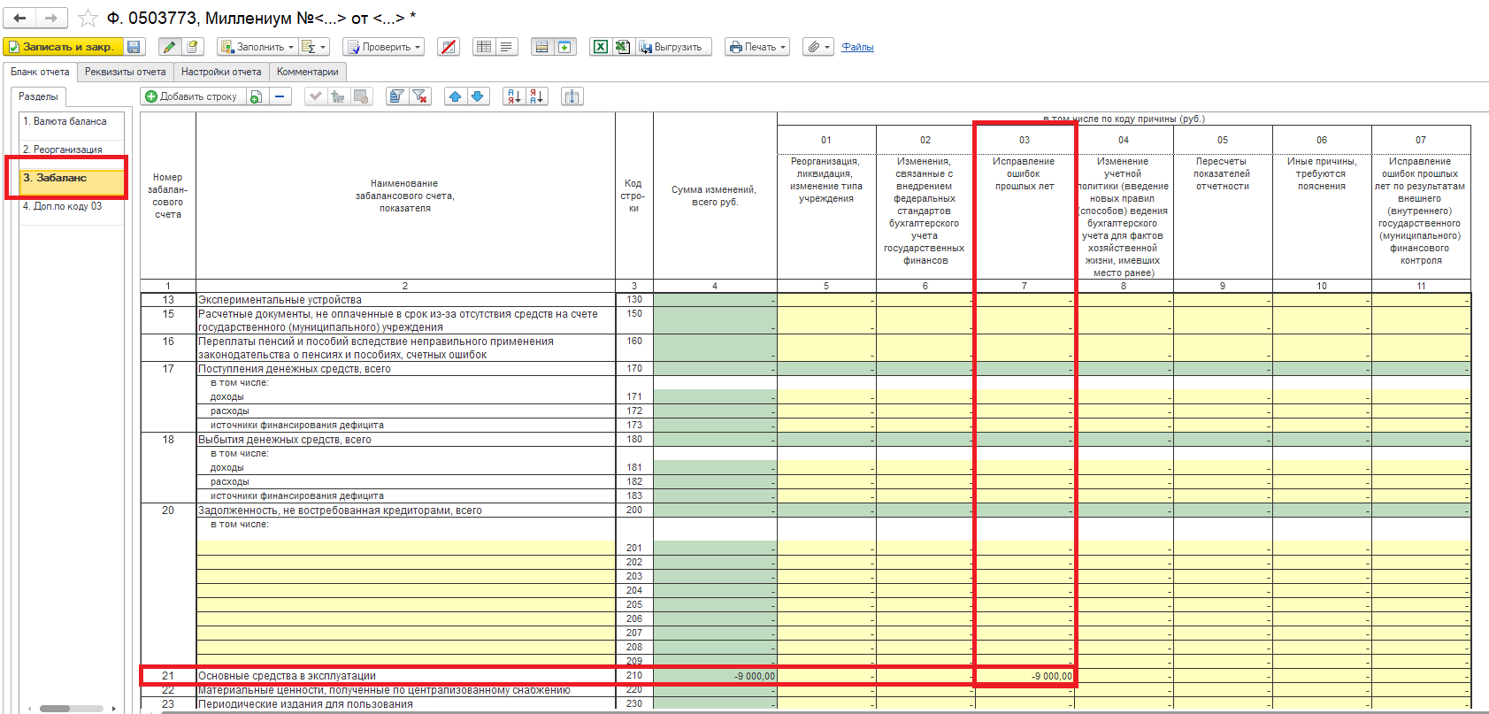Switch to the Бланк отчета tab
The image size is (1489, 714).
tap(40, 72)
